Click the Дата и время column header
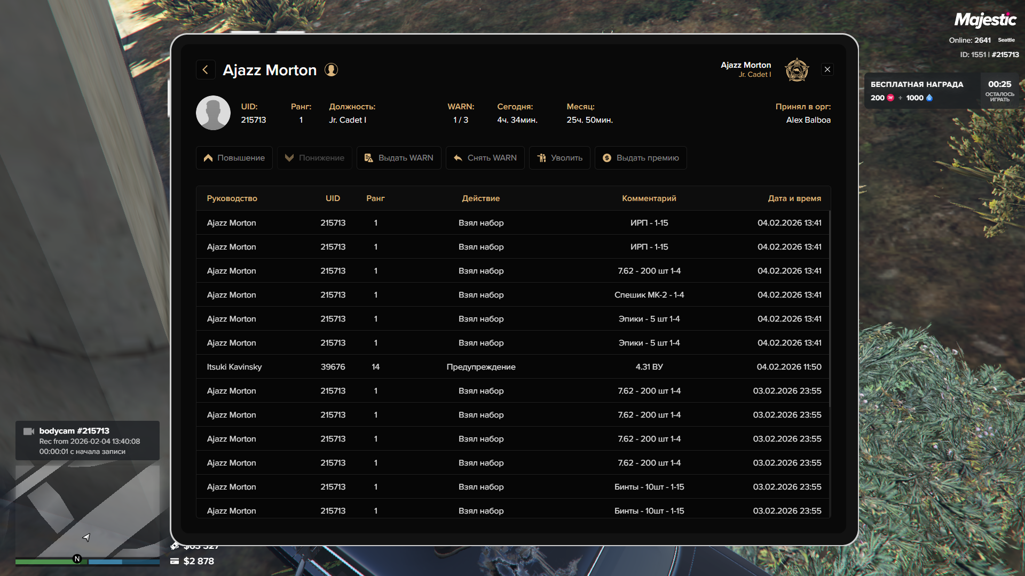Viewport: 1025px width, 576px height. [x=794, y=198]
